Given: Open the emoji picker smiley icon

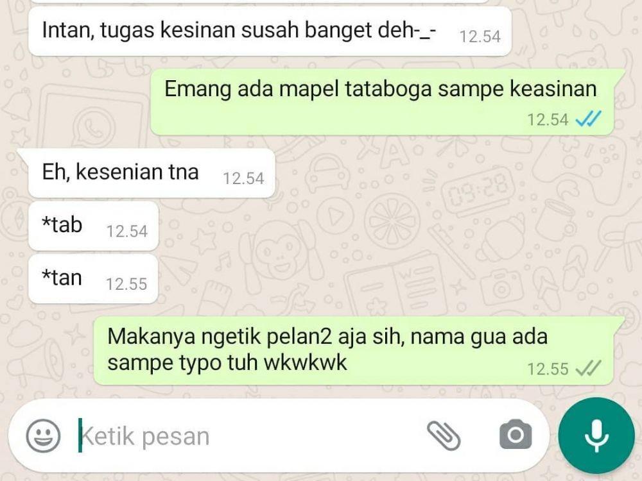Looking at the screenshot, I should [43, 435].
